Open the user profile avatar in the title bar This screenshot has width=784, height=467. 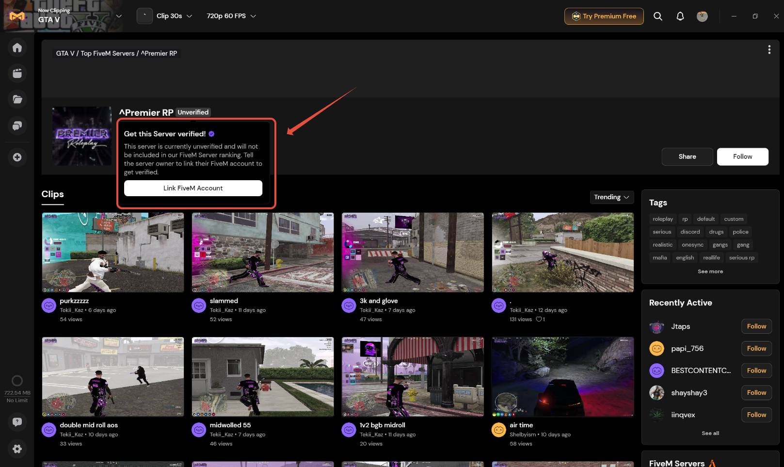click(x=702, y=16)
